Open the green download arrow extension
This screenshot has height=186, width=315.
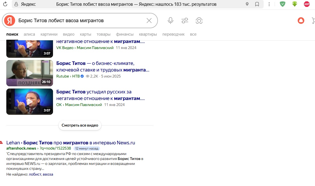(294, 4)
